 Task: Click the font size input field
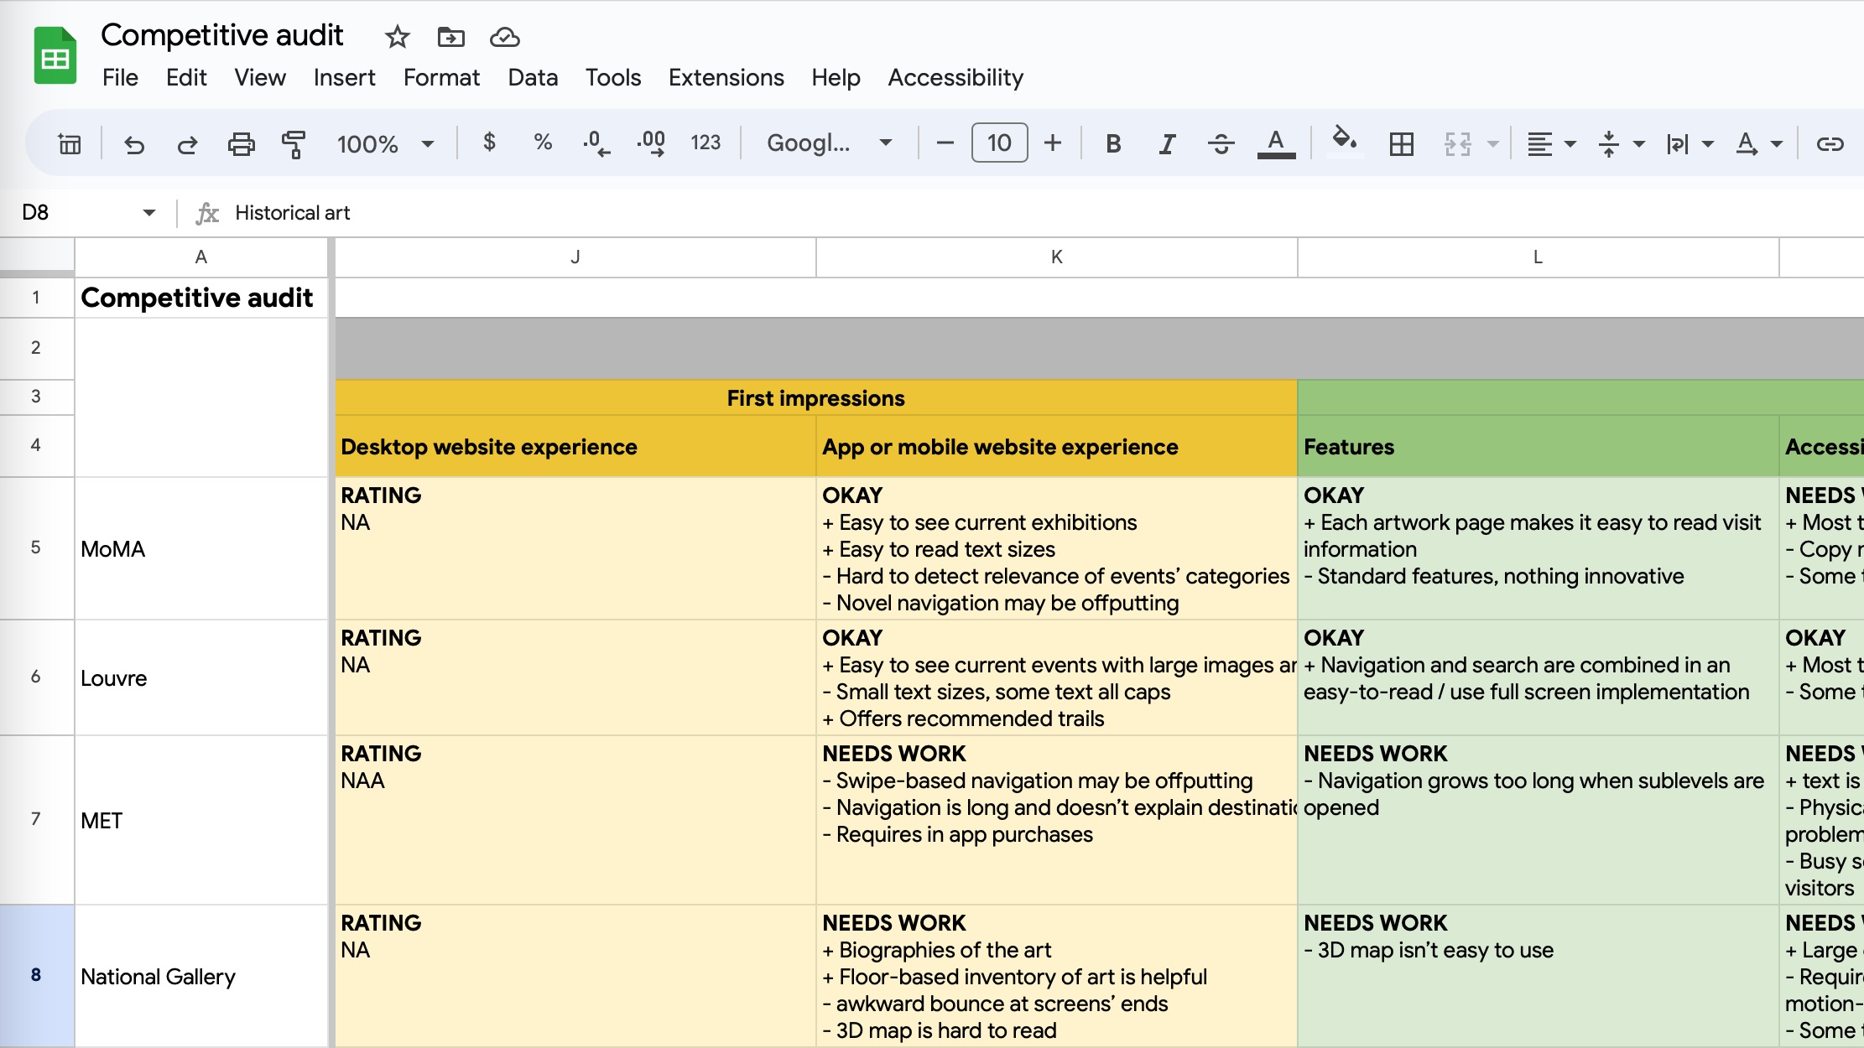(999, 143)
